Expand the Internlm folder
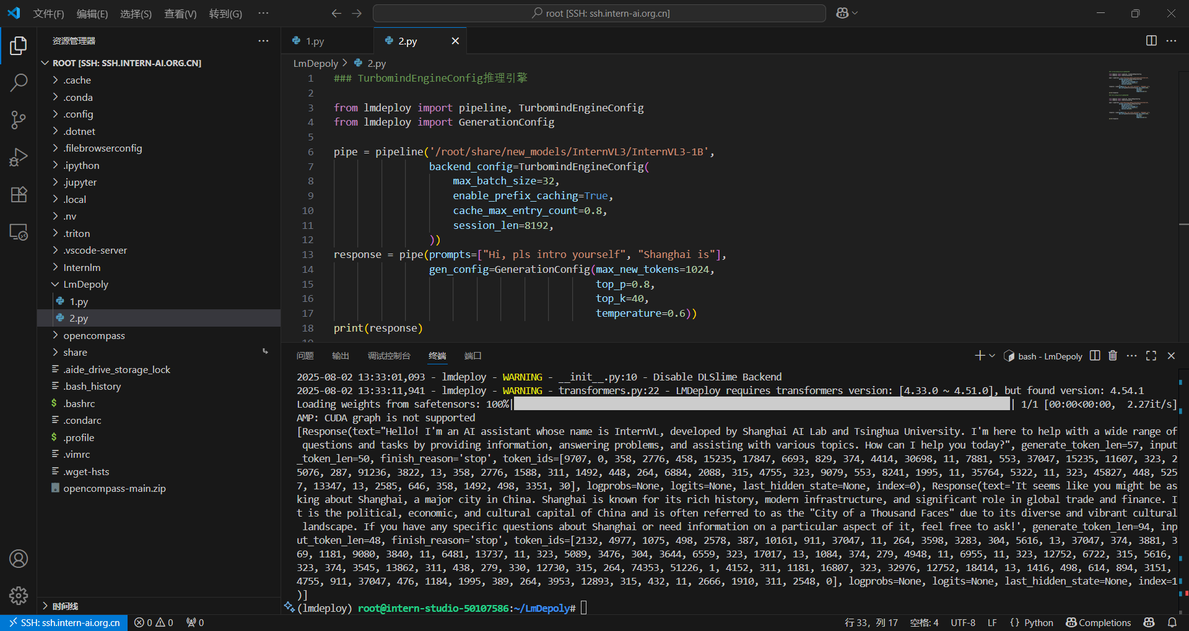 (x=159, y=267)
